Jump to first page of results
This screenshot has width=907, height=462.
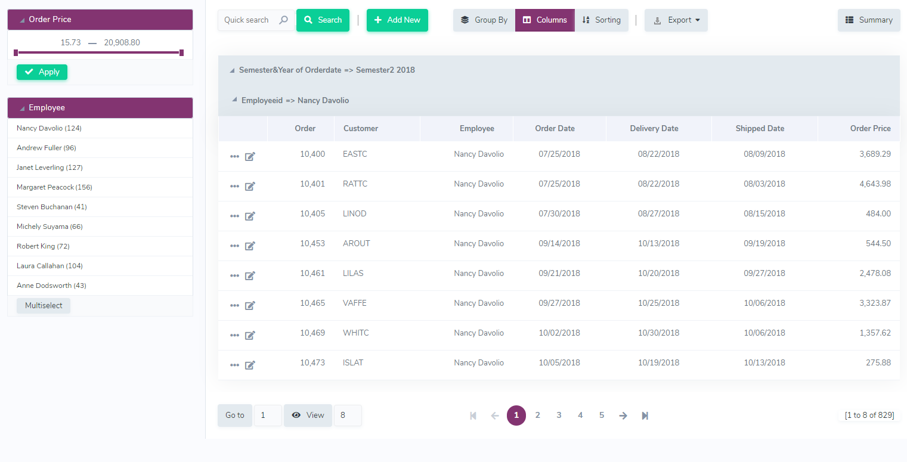[x=473, y=416]
